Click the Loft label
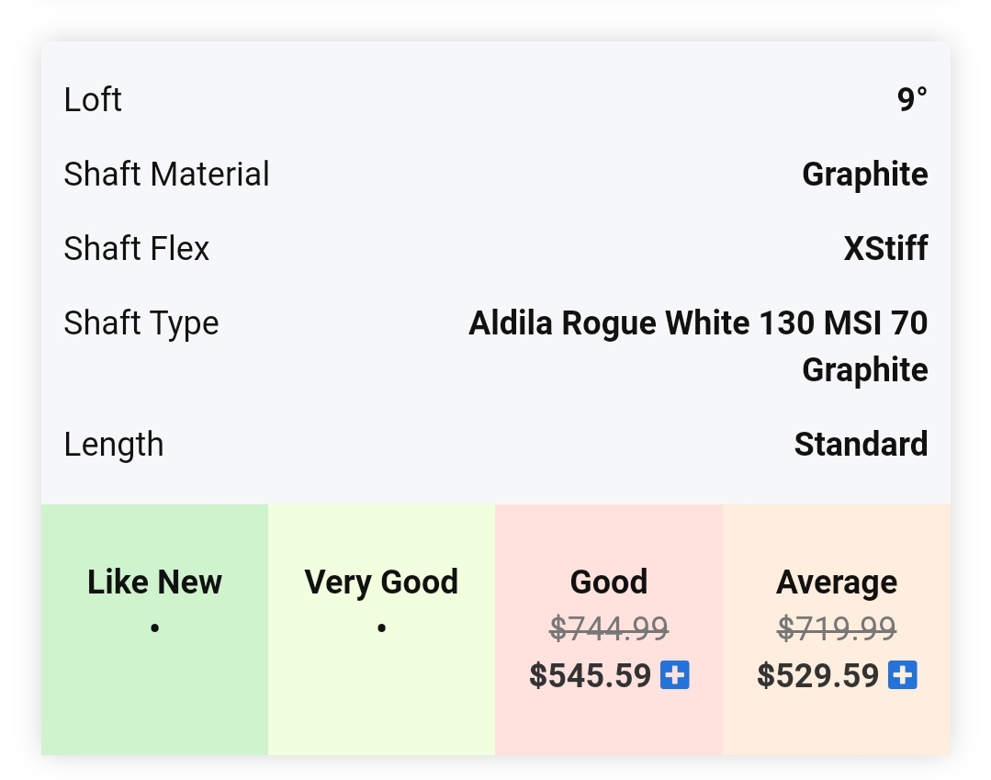The width and height of the screenshot is (991, 780). 93,100
